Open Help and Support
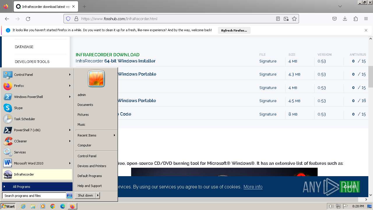The width and height of the screenshot is (373, 210). pos(96,186)
